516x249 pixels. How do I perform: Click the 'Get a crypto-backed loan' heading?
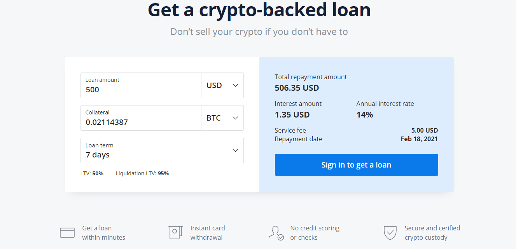[x=259, y=10]
